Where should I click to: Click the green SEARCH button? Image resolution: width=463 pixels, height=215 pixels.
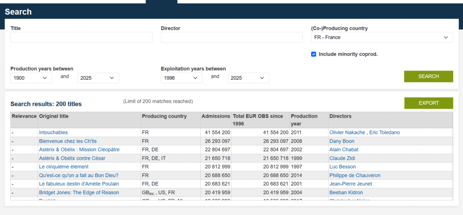tap(428, 76)
